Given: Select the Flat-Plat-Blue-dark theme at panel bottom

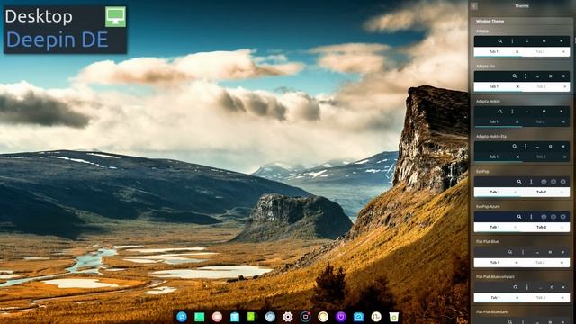Looking at the screenshot, I should pyautogui.click(x=522, y=320).
